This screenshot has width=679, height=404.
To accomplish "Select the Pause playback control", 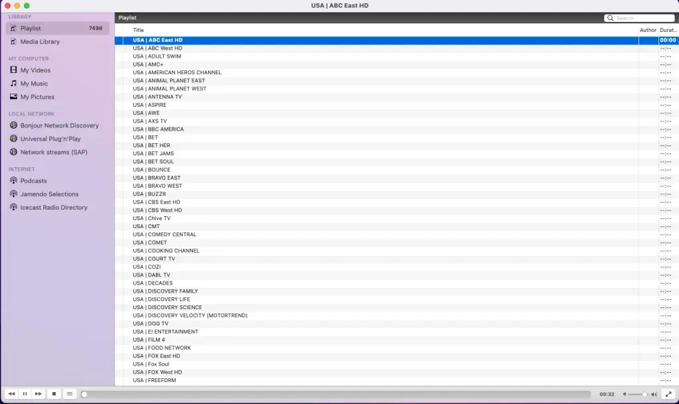I will click(x=25, y=393).
